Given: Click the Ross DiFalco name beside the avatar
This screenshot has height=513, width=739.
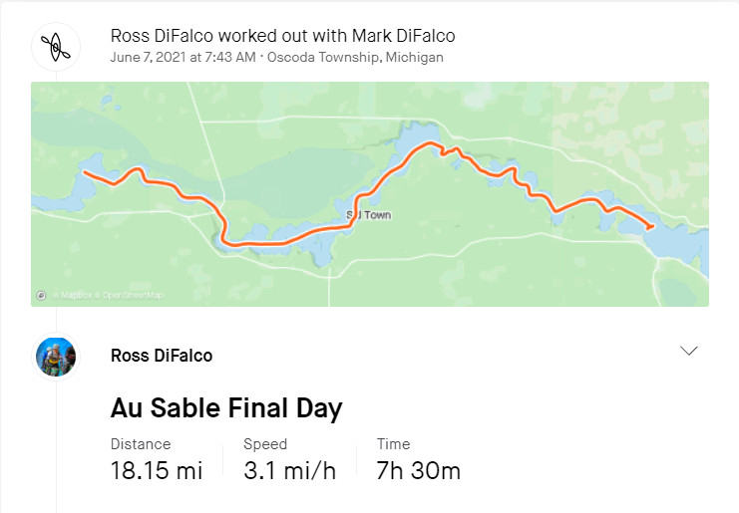Looking at the screenshot, I should 161,356.
